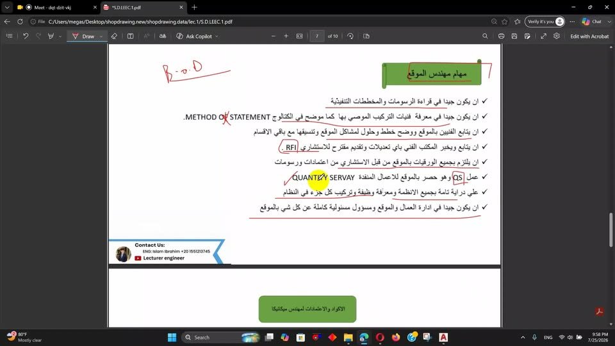Expand the Highlight tool options arrow
The height and width of the screenshot is (346, 615).
click(x=60, y=37)
